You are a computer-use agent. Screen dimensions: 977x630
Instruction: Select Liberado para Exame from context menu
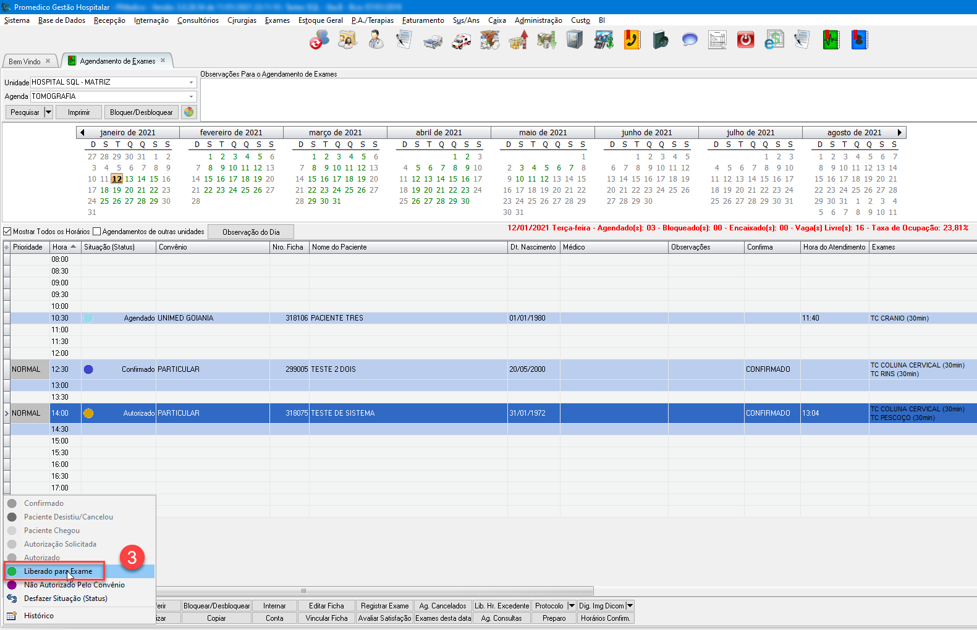pos(57,571)
